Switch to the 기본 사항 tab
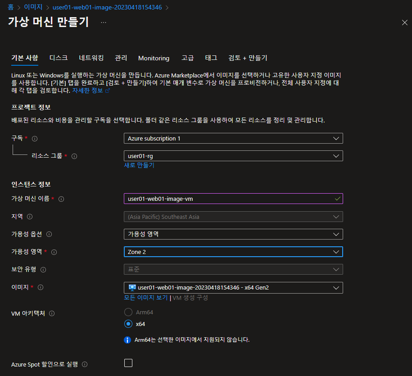412x376 pixels. (x=25, y=58)
